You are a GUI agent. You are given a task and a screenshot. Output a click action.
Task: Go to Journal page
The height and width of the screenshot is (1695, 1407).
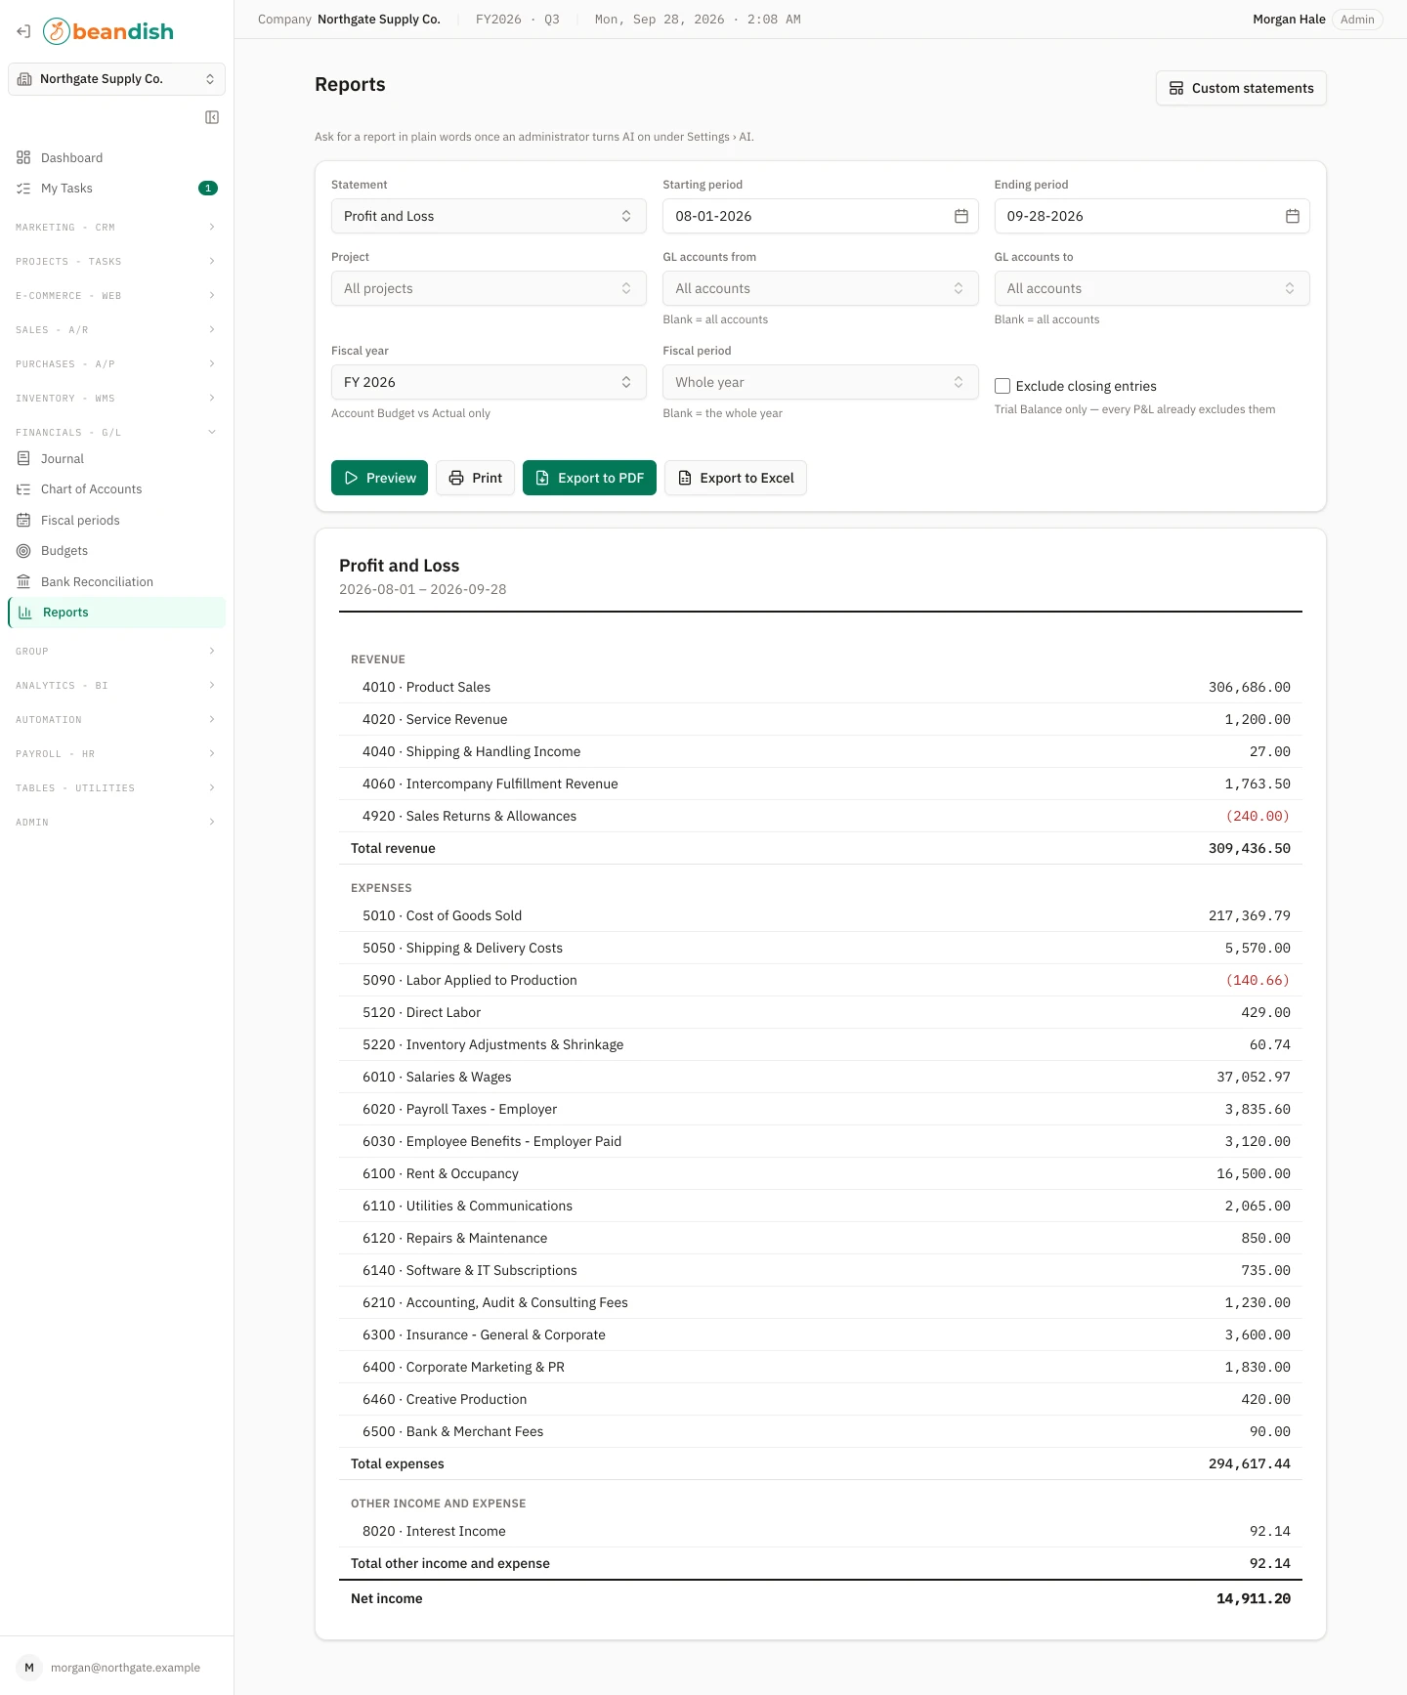point(116,458)
